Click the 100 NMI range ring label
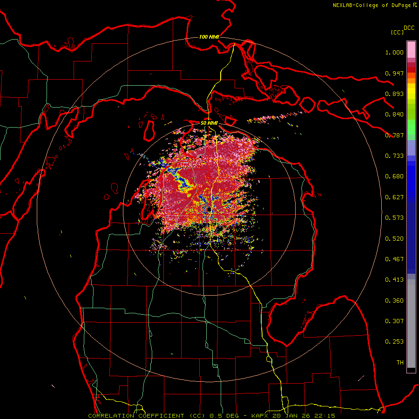This screenshot has height=419, width=419. pos(209,37)
